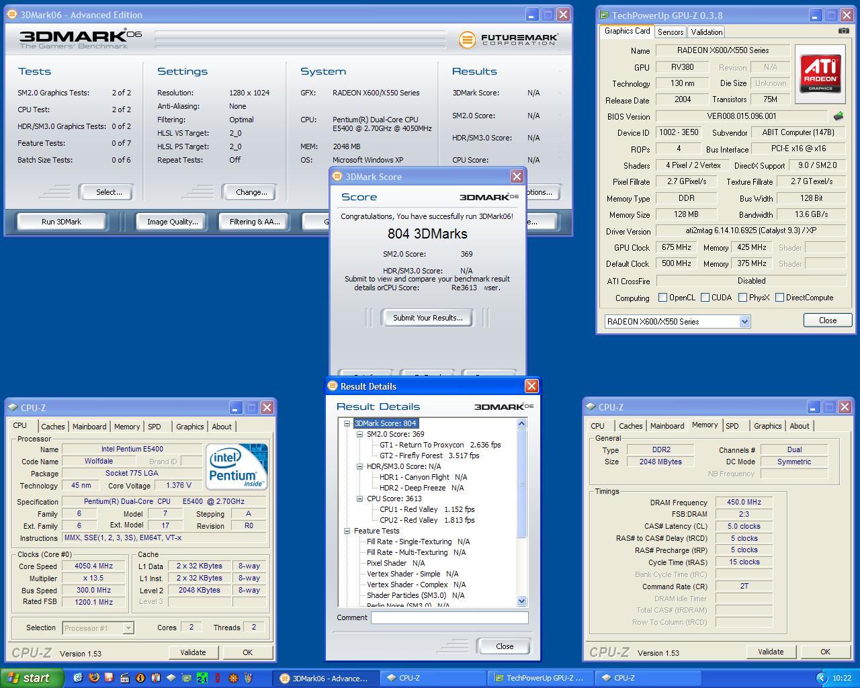
Task: Switch to Mainboard tab in left CPU-Z window
Action: click(89, 427)
